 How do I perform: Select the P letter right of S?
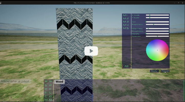click(x=50, y=85)
